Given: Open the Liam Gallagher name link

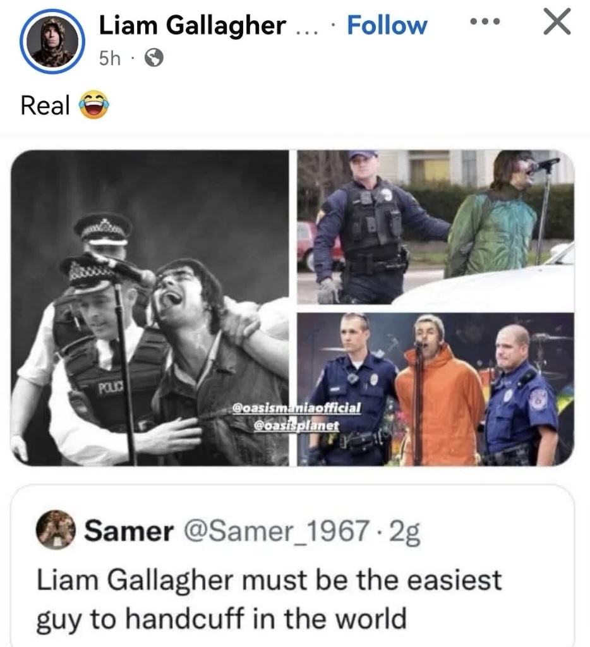Looking at the screenshot, I should (x=192, y=25).
